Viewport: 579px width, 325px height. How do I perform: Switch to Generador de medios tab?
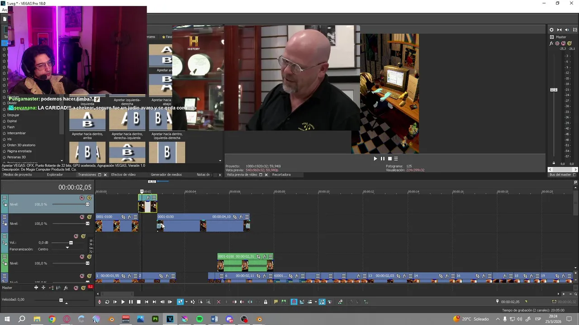tap(166, 175)
